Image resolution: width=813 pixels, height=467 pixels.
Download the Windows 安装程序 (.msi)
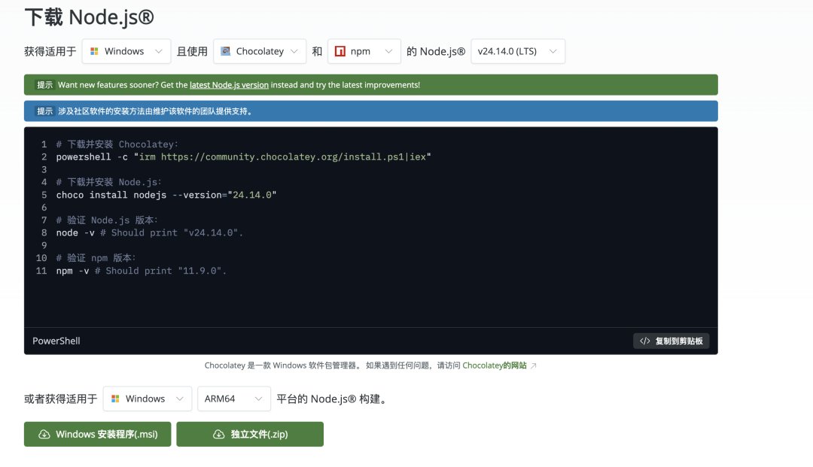point(98,435)
